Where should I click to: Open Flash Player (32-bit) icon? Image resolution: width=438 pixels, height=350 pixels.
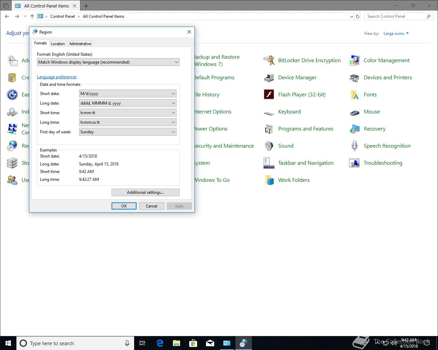tap(269, 95)
